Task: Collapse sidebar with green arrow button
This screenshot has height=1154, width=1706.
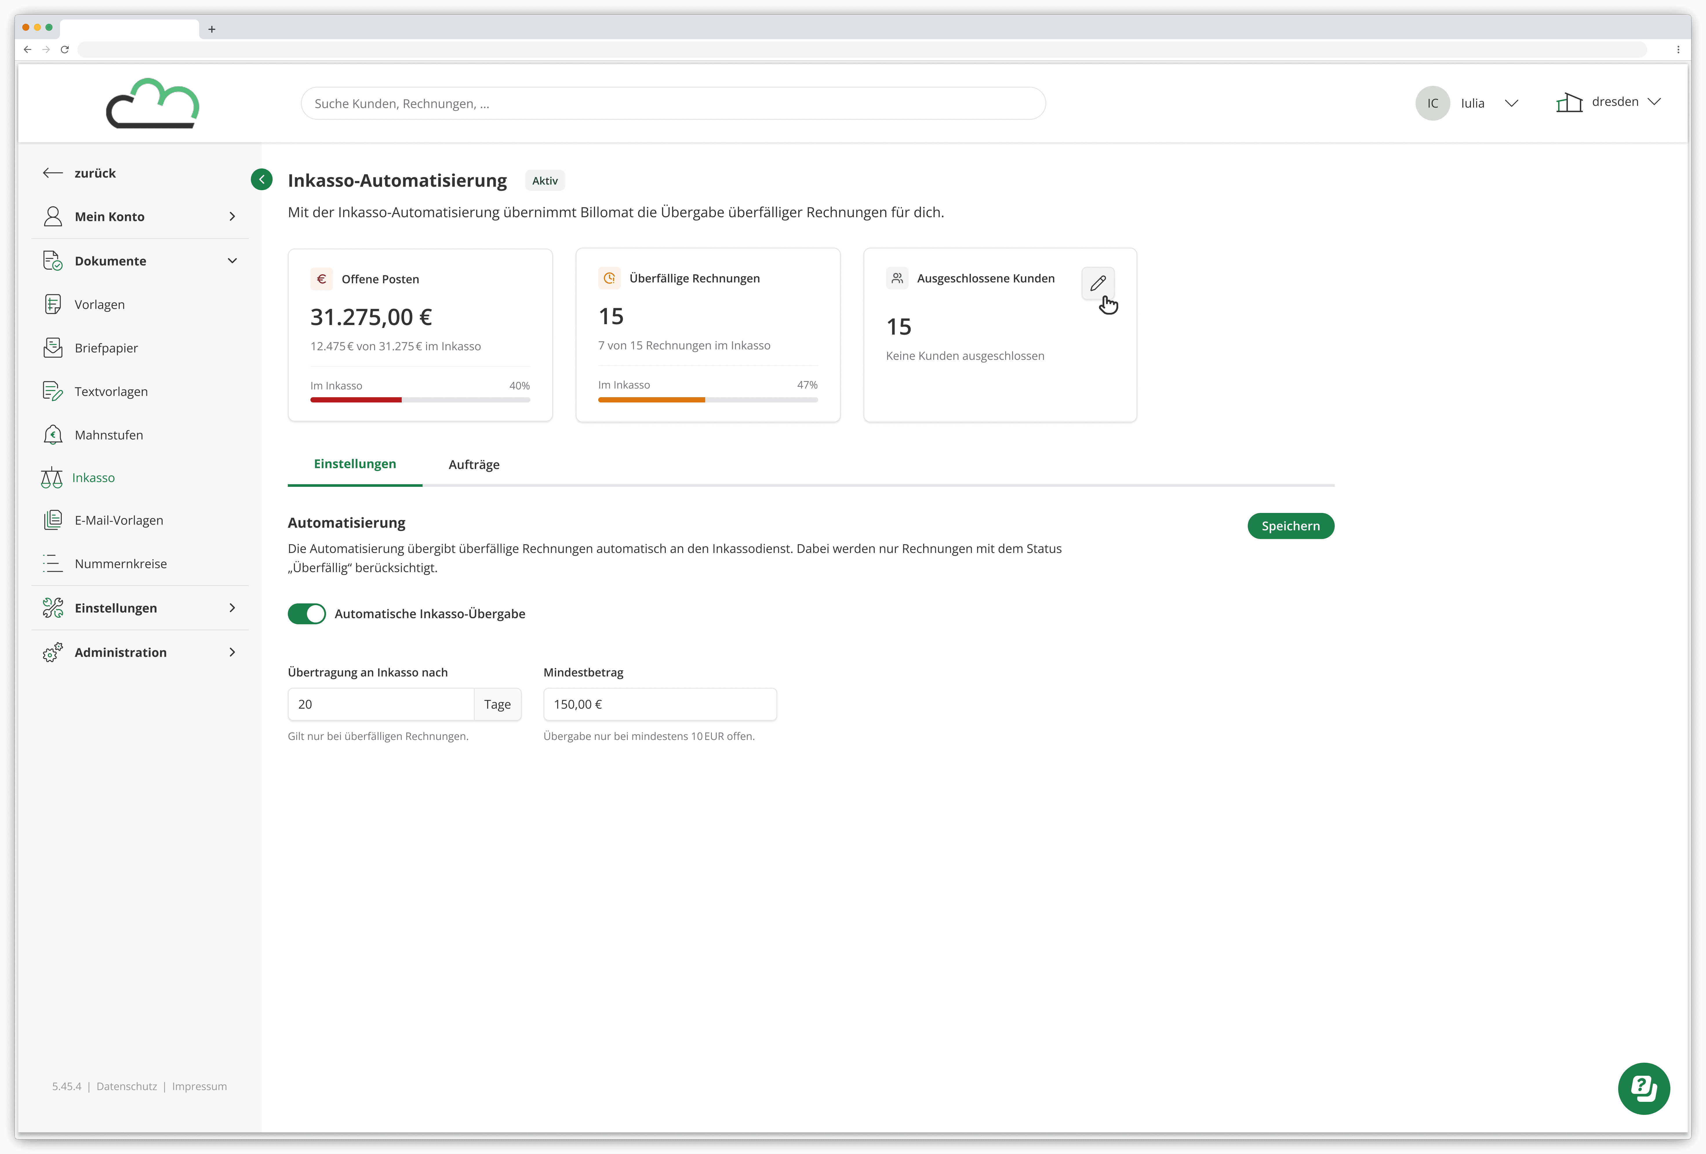Action: click(261, 179)
